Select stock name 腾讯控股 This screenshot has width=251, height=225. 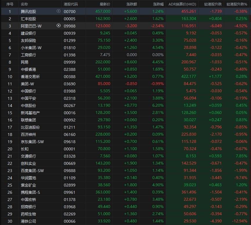pyautogui.click(x=28, y=12)
